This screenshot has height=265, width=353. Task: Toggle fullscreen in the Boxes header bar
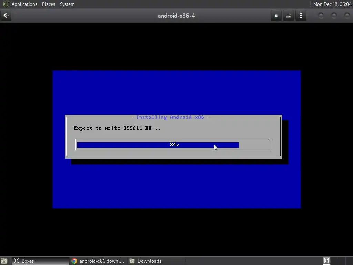point(276,16)
